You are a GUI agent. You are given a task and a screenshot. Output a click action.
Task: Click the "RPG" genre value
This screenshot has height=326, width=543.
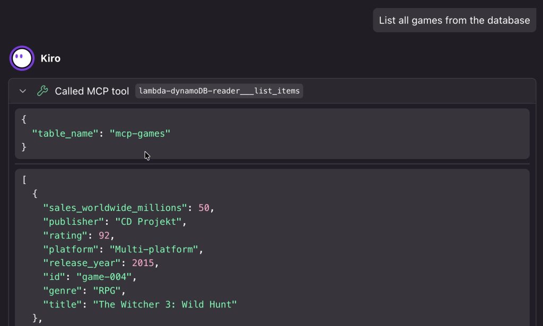pos(107,290)
